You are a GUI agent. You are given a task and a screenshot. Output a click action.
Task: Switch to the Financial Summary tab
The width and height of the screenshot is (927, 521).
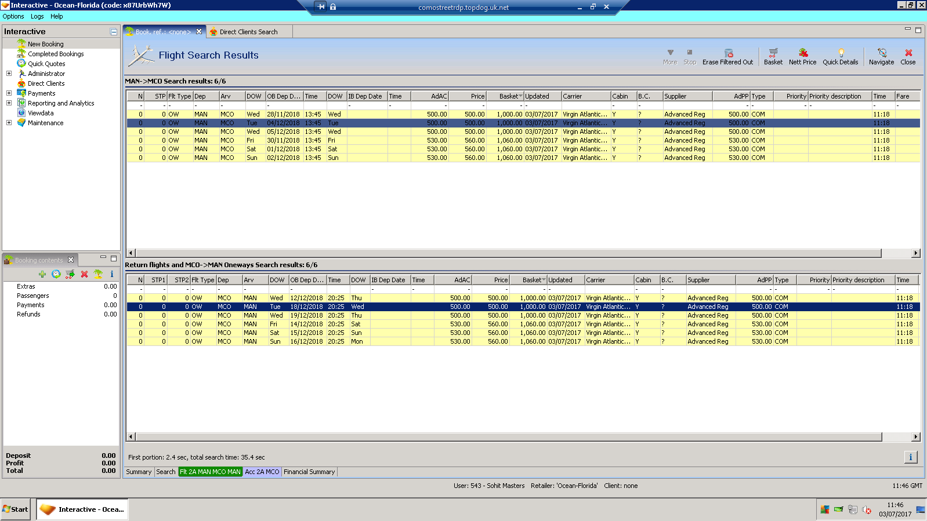coord(309,472)
